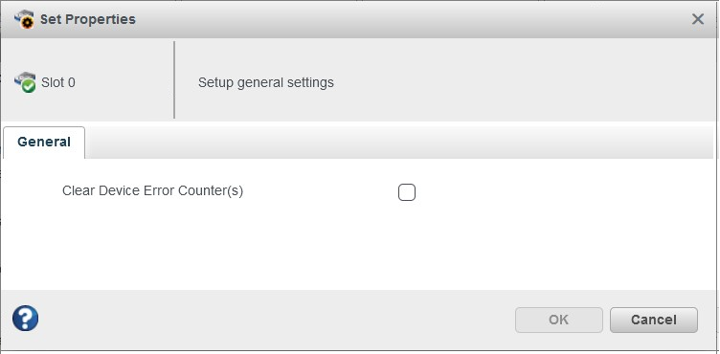
Task: Click the blue help question mark icon
Action: [x=25, y=319]
